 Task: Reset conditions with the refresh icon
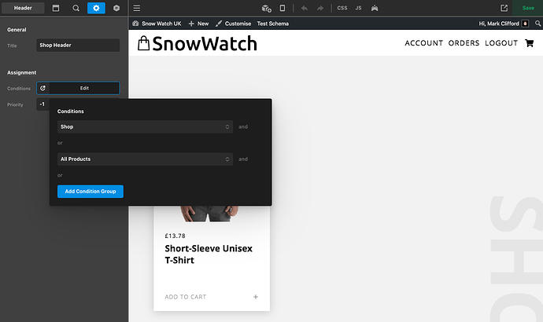(43, 88)
